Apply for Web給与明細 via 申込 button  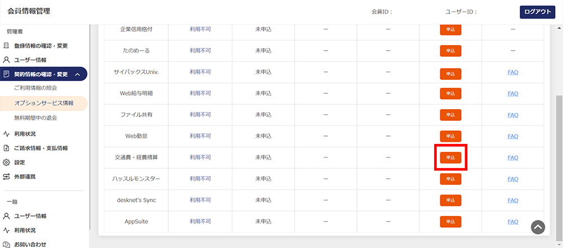point(450,93)
